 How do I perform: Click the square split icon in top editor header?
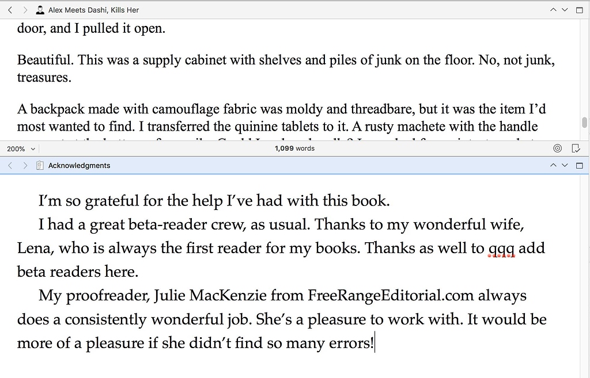(x=579, y=10)
